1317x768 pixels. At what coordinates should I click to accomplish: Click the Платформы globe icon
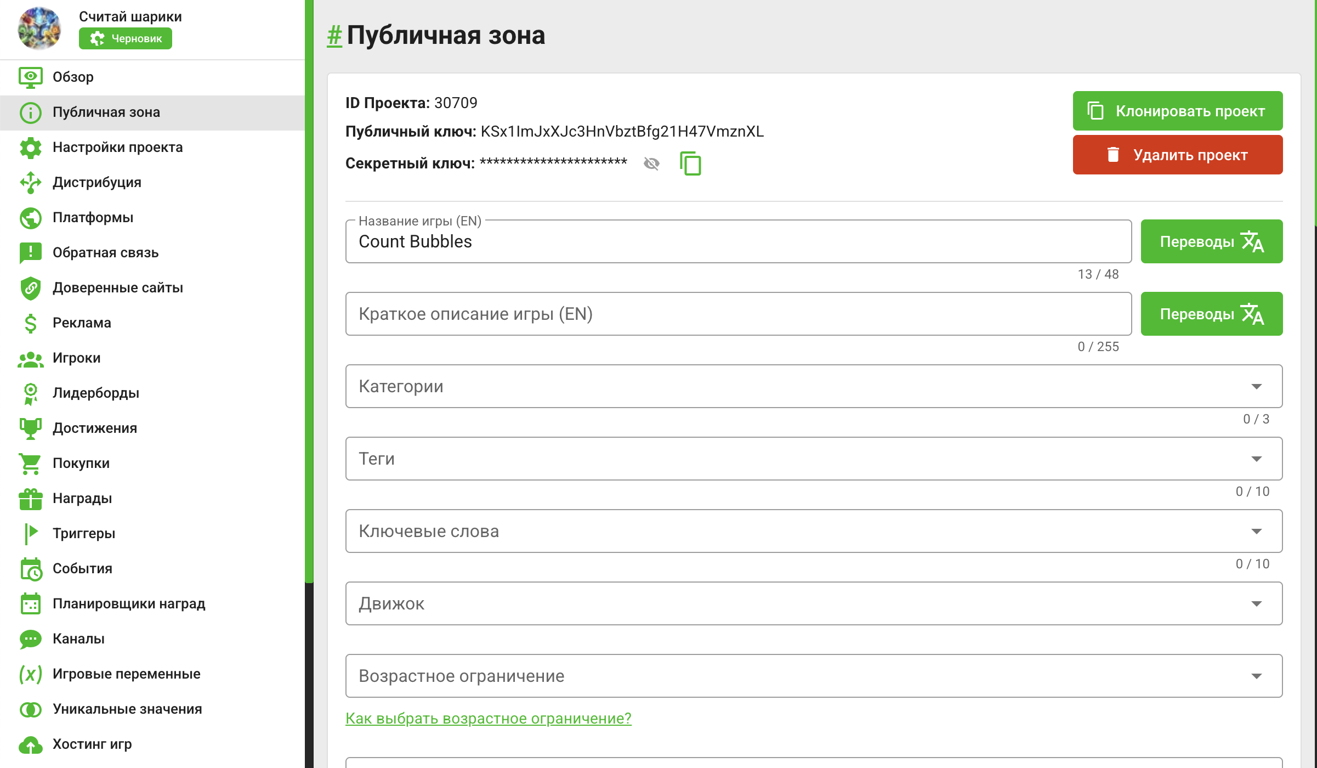click(x=31, y=218)
